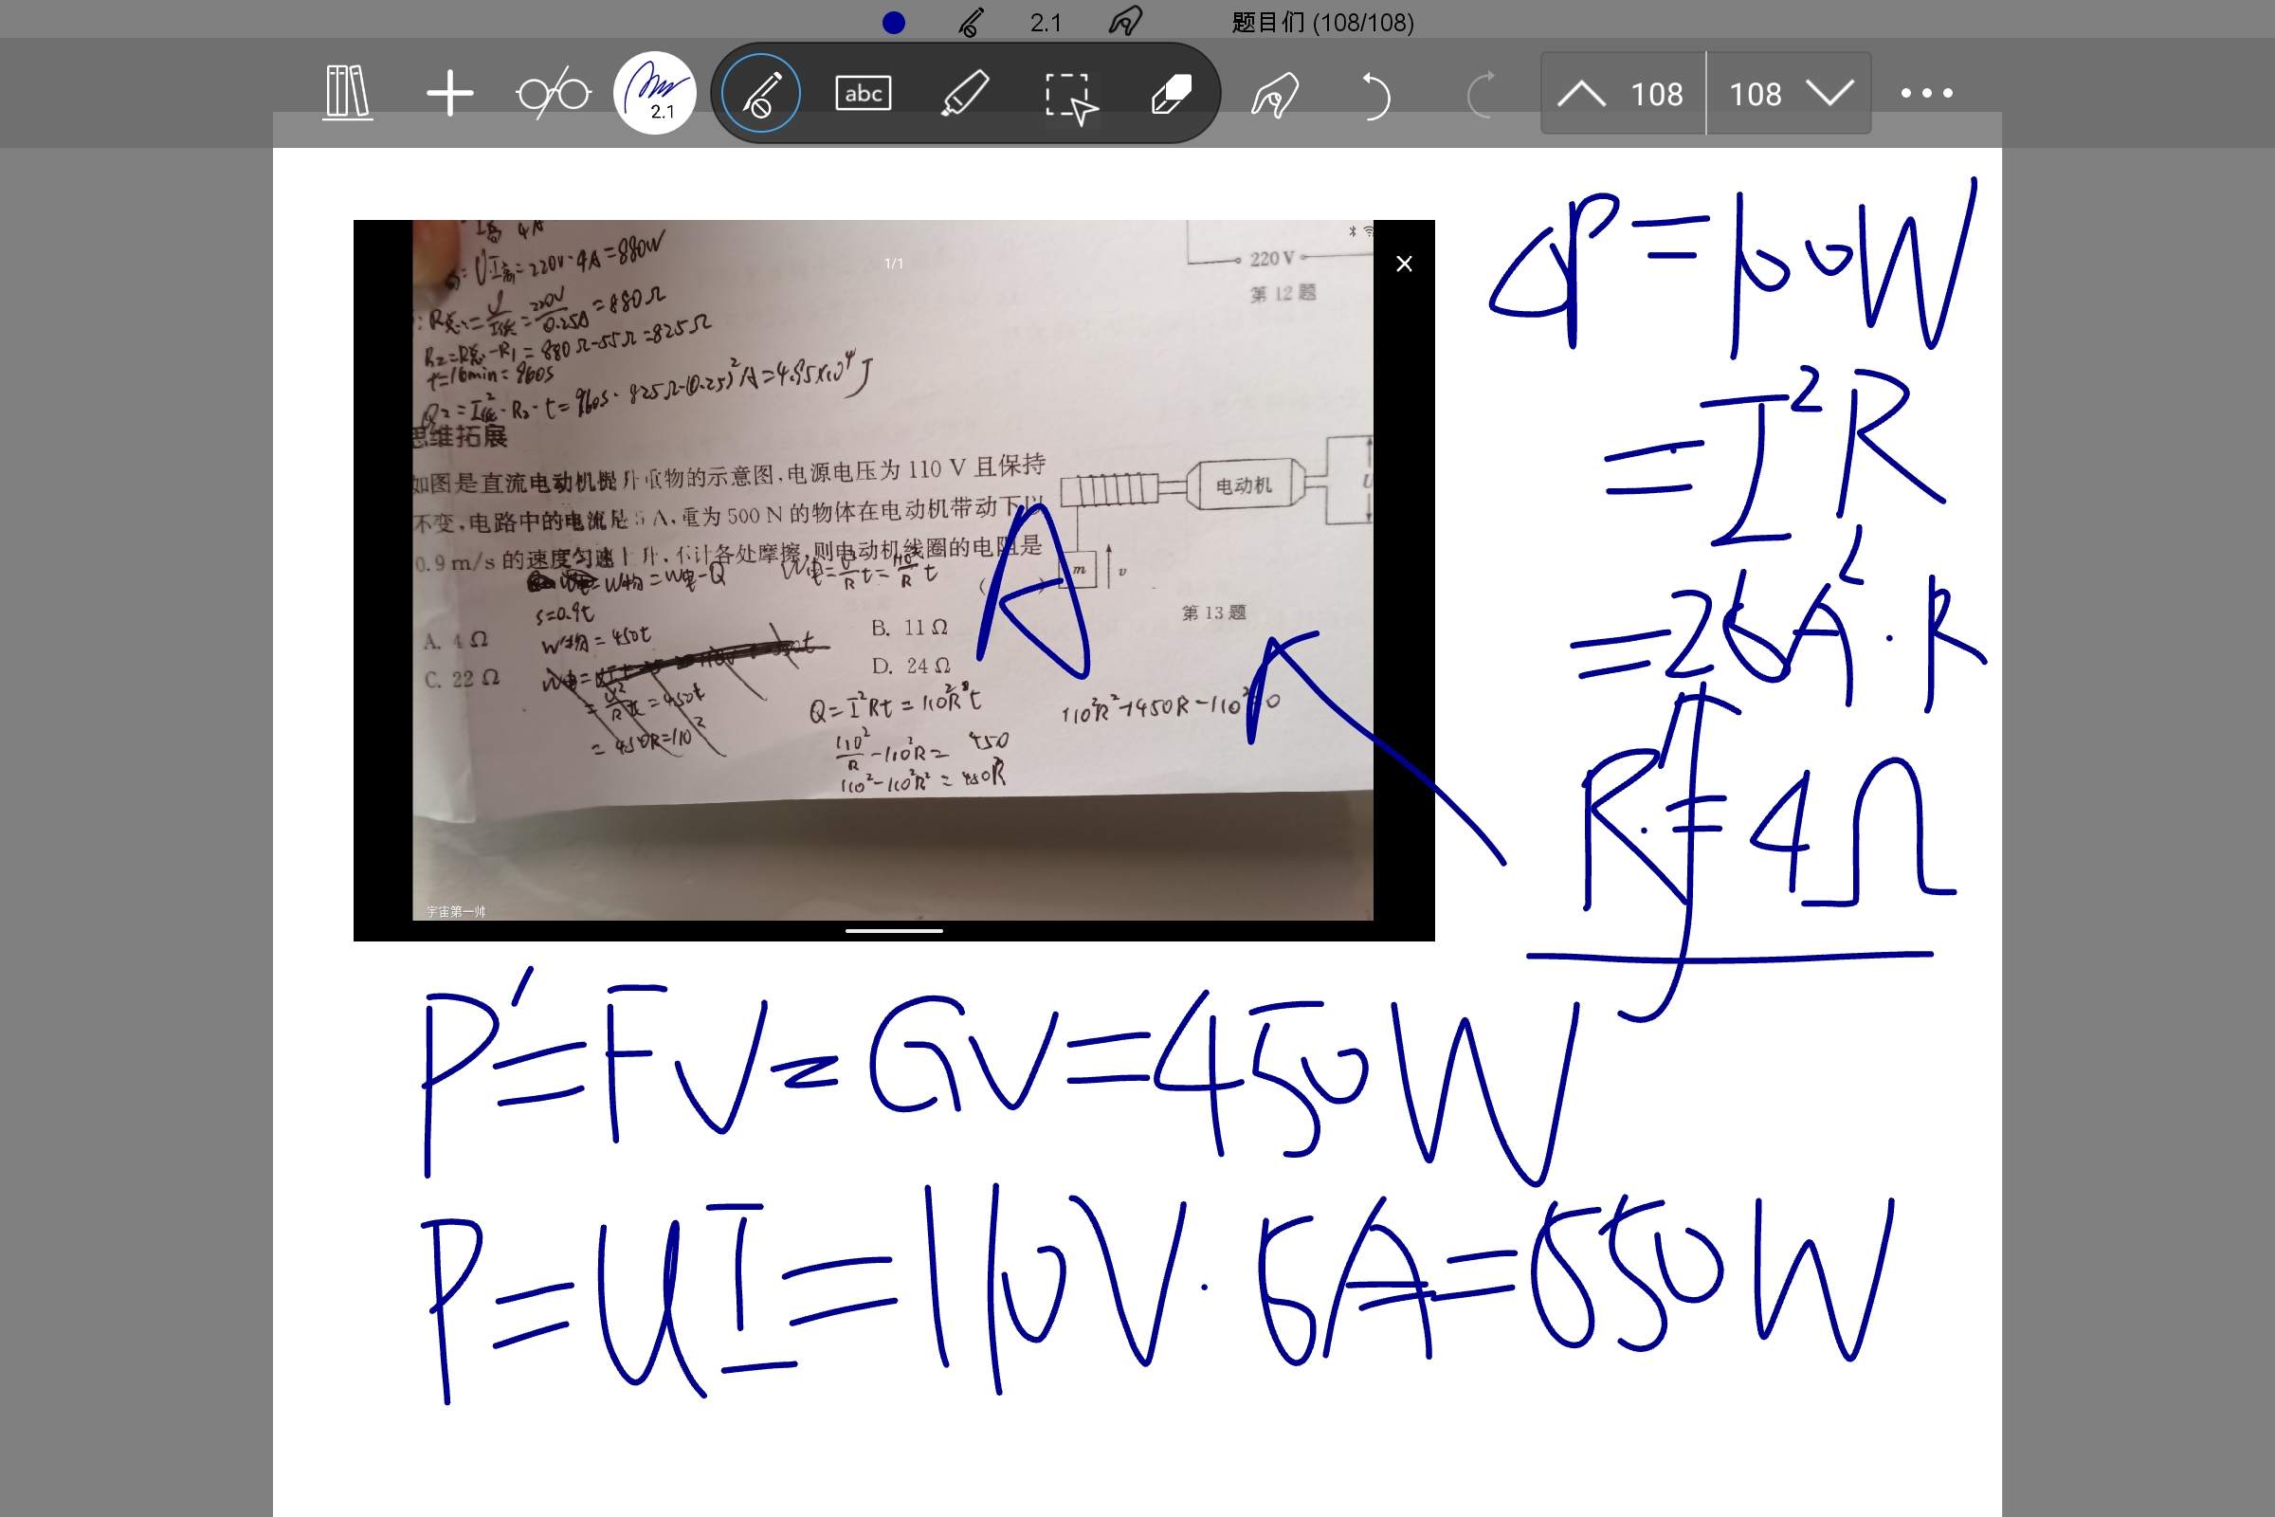Go to next page with the down chevron
The height and width of the screenshot is (1517, 2275).
click(x=1831, y=94)
